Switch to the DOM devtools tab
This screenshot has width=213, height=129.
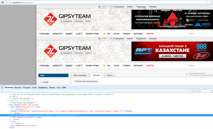[64, 88]
